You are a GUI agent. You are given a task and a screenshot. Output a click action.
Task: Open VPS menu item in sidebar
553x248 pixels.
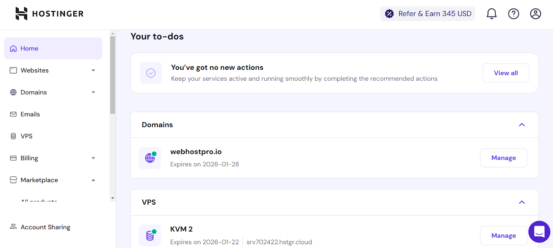(x=53, y=136)
